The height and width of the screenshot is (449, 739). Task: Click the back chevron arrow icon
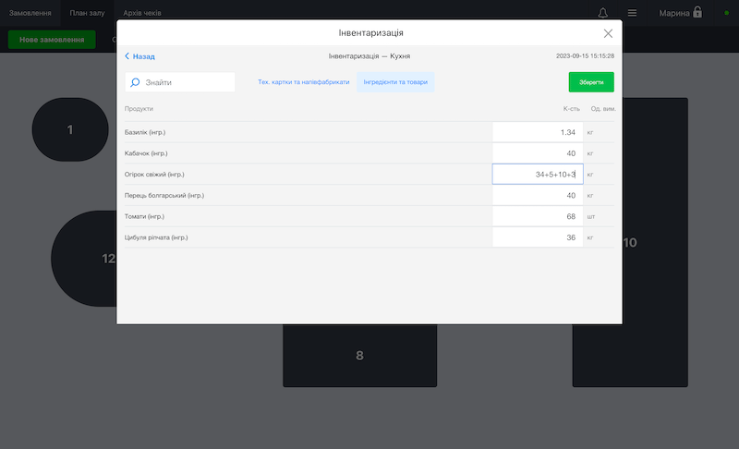[x=127, y=56]
